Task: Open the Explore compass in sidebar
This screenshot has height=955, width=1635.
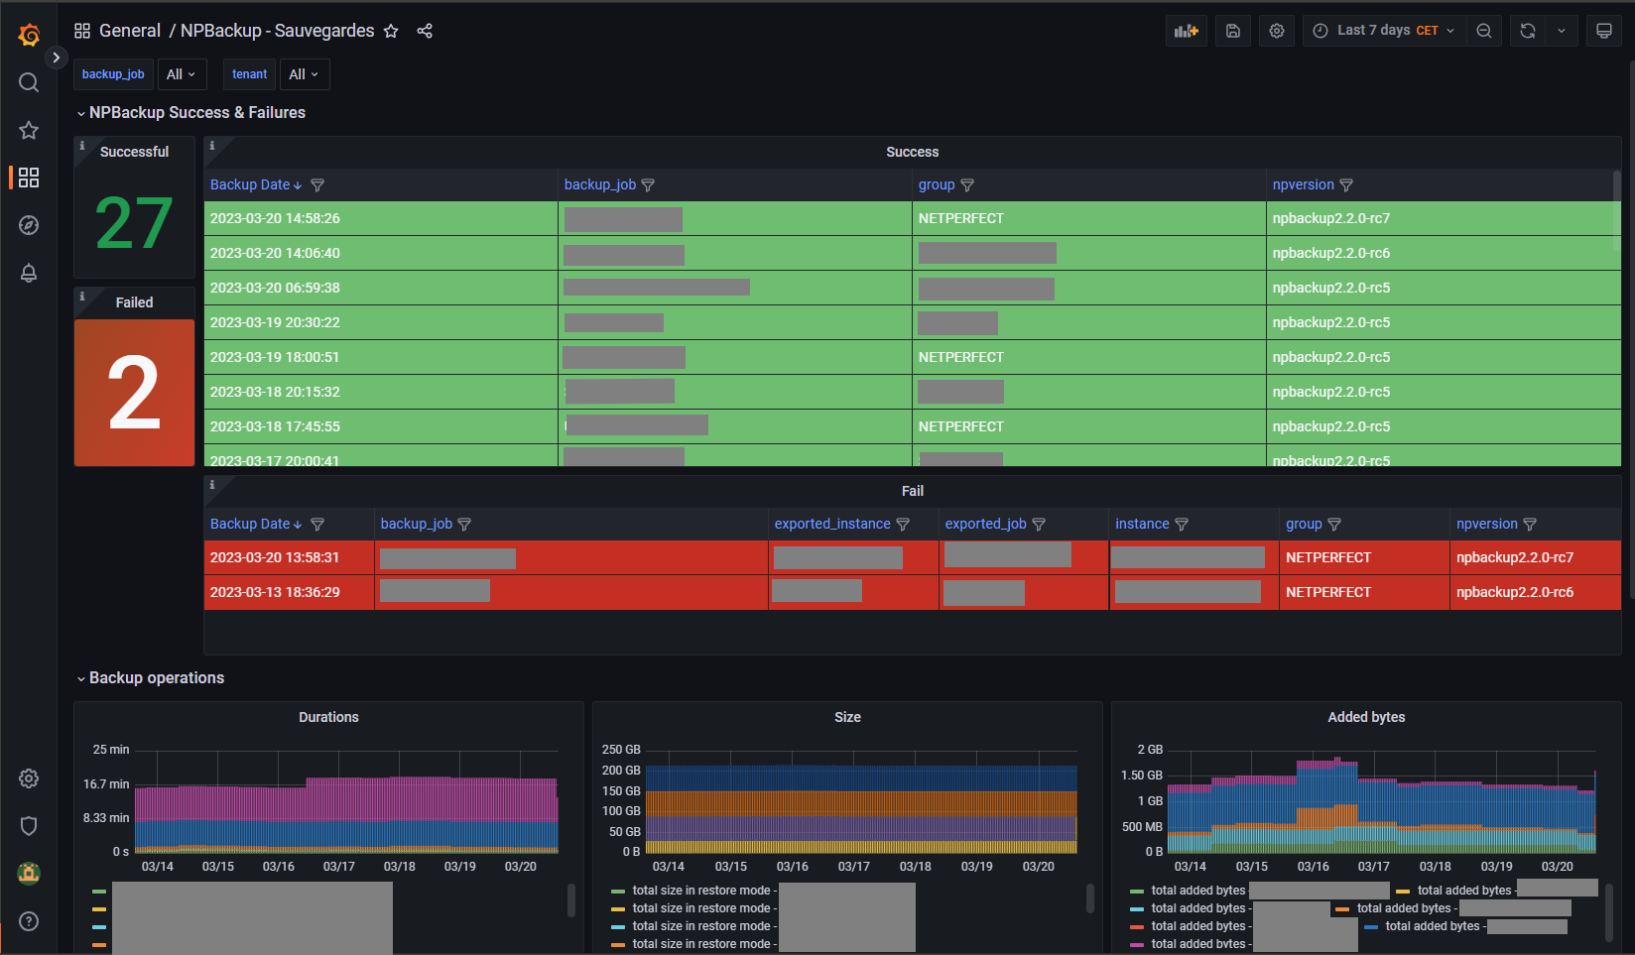Action: coord(29,225)
